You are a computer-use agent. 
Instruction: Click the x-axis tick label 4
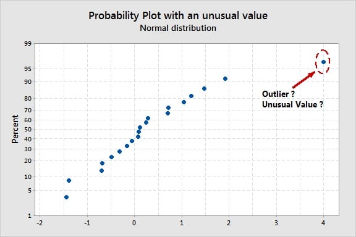(x=323, y=223)
